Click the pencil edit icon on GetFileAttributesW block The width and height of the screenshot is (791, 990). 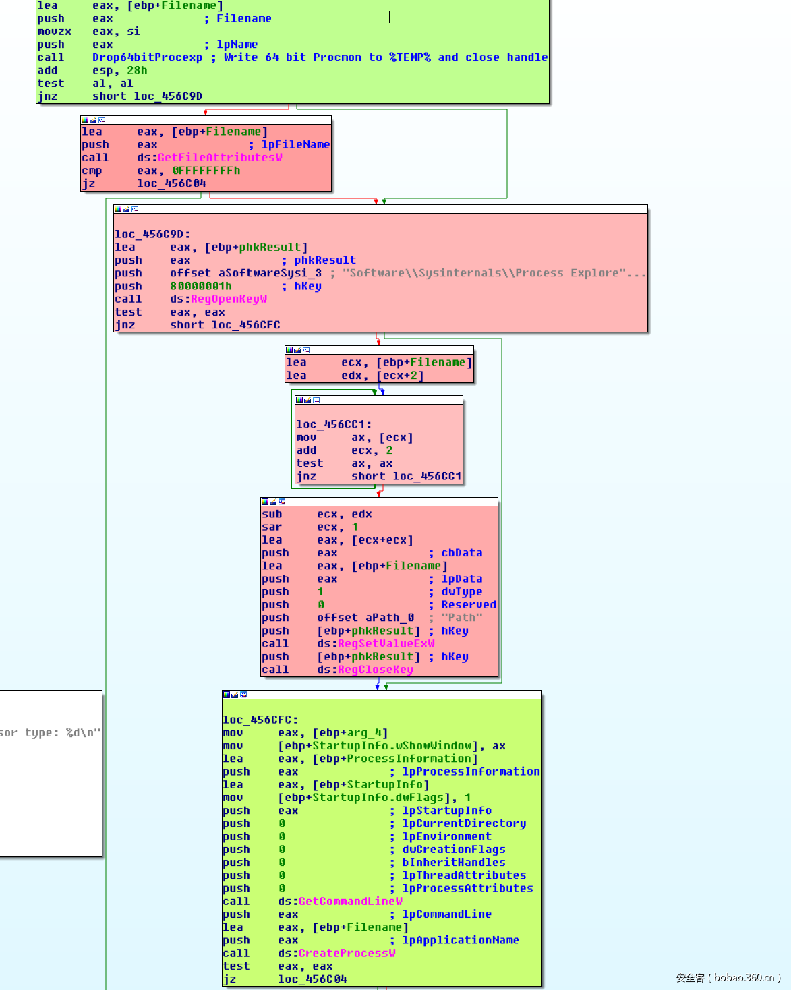tap(93, 120)
